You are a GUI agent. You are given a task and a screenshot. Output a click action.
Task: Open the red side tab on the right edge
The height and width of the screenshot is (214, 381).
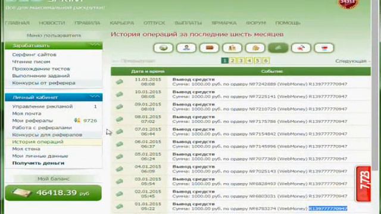click(364, 184)
